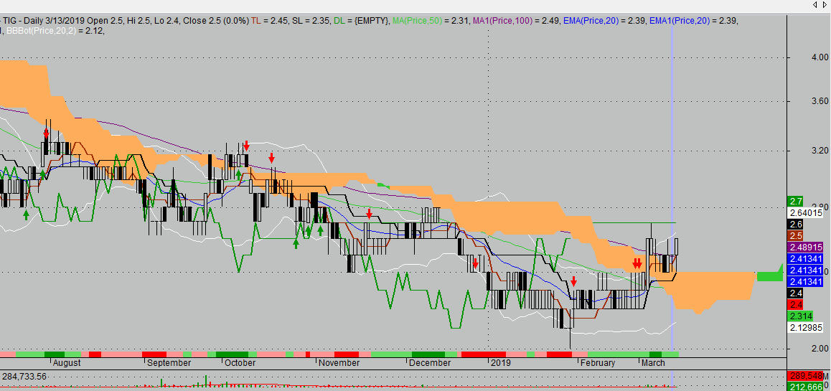This screenshot has width=831, height=391.
Task: Click the October label on the date axis
Action: point(240,362)
